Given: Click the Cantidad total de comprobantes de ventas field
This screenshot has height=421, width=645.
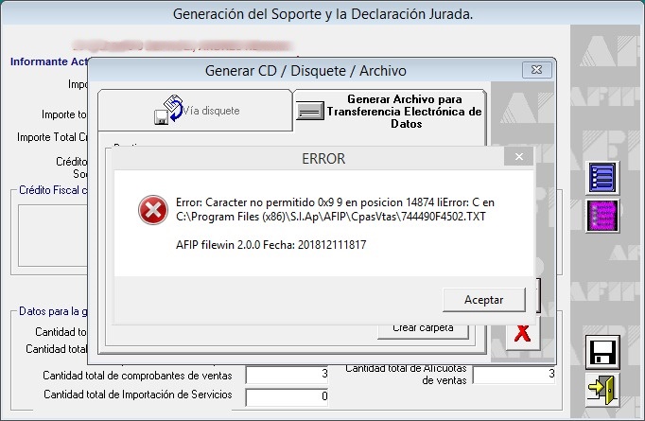Looking at the screenshot, I should click(x=287, y=375).
